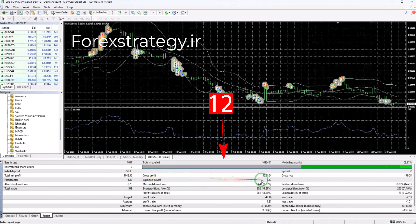
Task: Toggle the Terminal window icon
Action: point(39,13)
